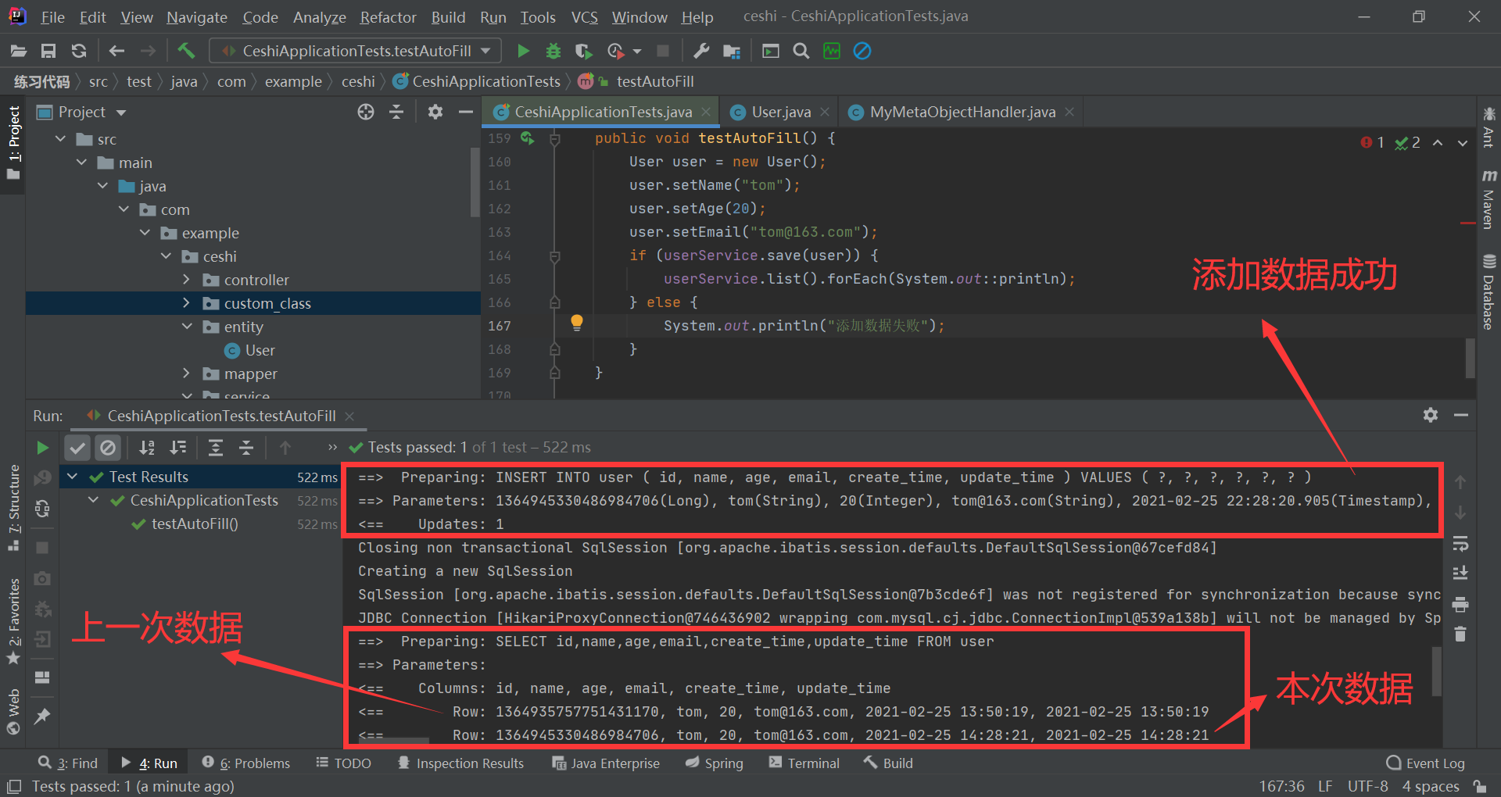This screenshot has height=797, width=1501.
Task: Click UTF-8 encoding in status bar
Action: [x=1367, y=786]
